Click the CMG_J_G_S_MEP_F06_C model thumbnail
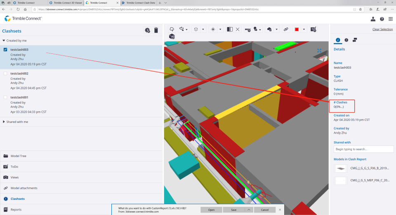Screen dimensions: 396x215 point(341,180)
